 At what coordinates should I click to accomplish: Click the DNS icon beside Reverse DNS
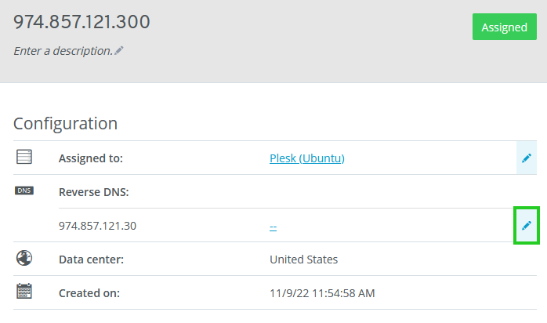coord(24,191)
